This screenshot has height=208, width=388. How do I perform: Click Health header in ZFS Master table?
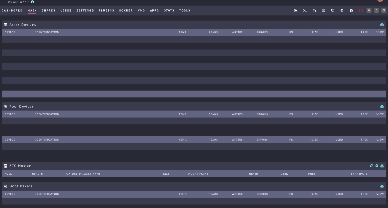(x=37, y=174)
